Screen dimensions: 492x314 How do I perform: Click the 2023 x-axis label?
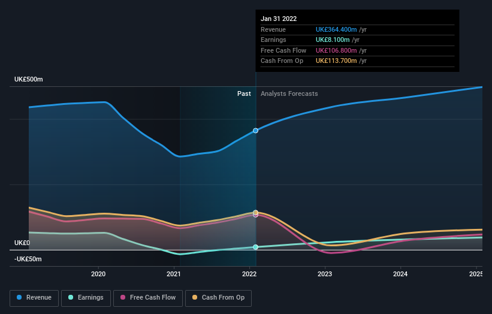tap(325, 274)
